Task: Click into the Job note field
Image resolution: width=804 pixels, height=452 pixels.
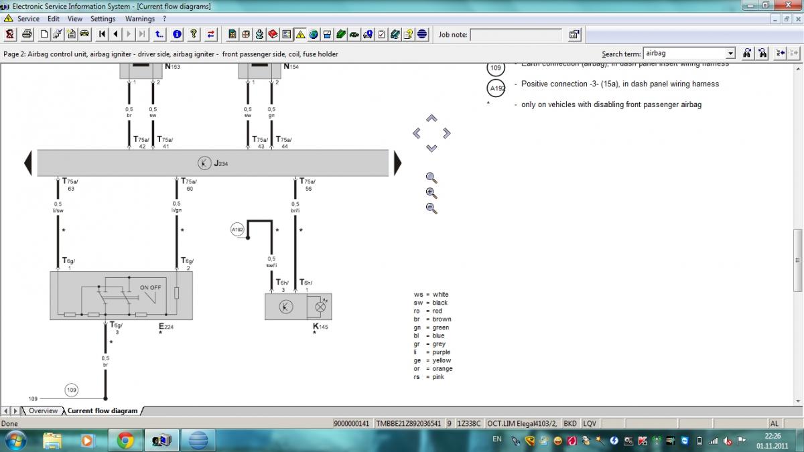Action: [x=516, y=34]
